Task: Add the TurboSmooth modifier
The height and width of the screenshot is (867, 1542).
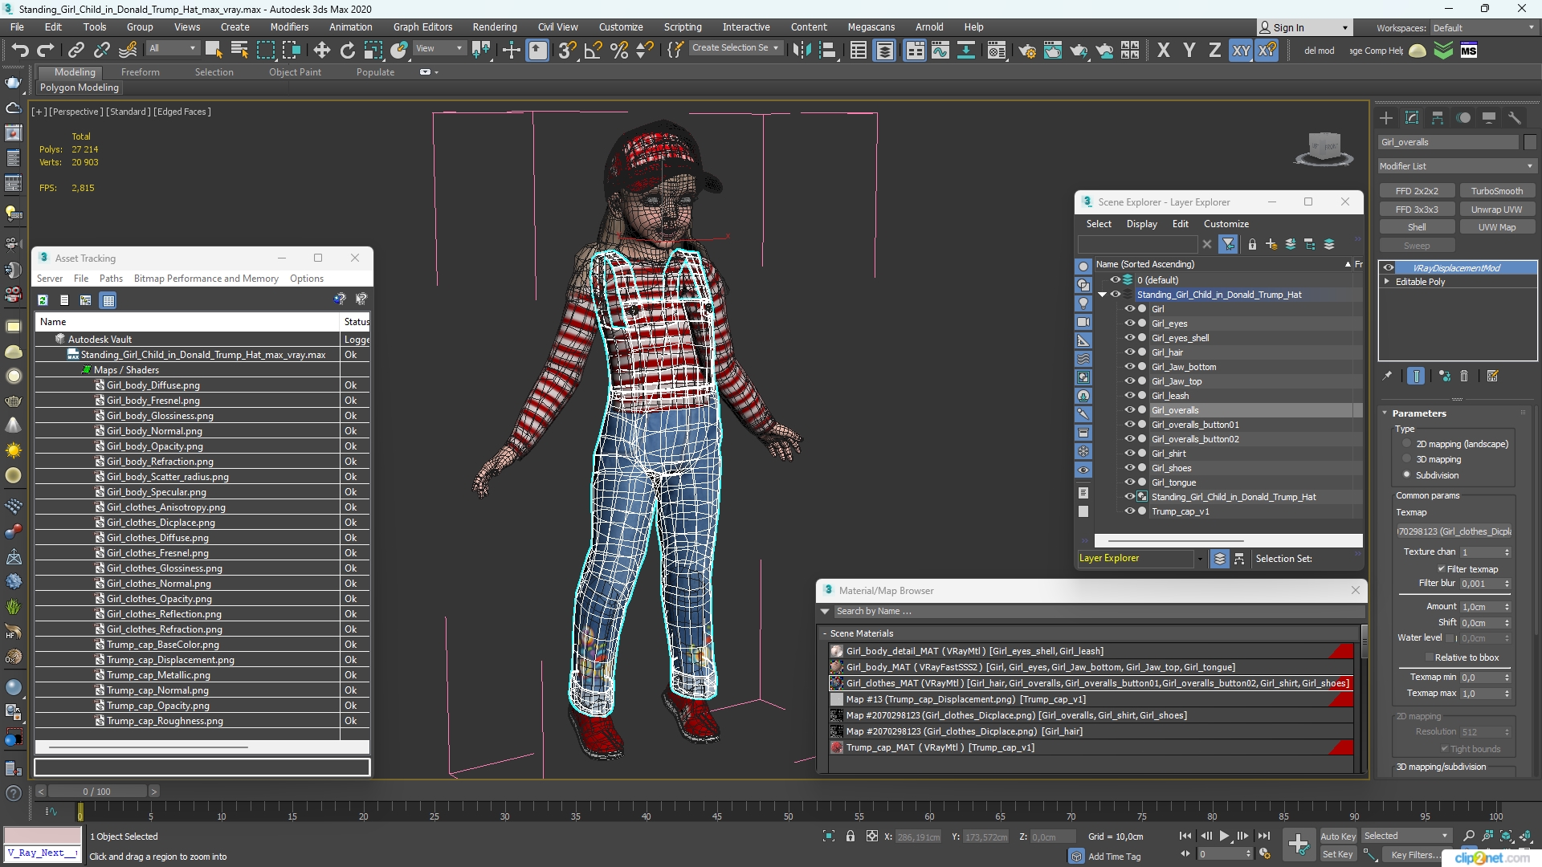Action: tap(1496, 191)
